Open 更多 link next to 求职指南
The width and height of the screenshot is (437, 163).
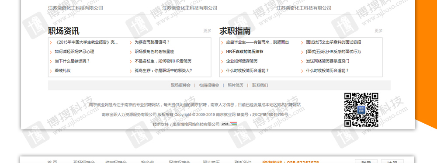pos(378,31)
